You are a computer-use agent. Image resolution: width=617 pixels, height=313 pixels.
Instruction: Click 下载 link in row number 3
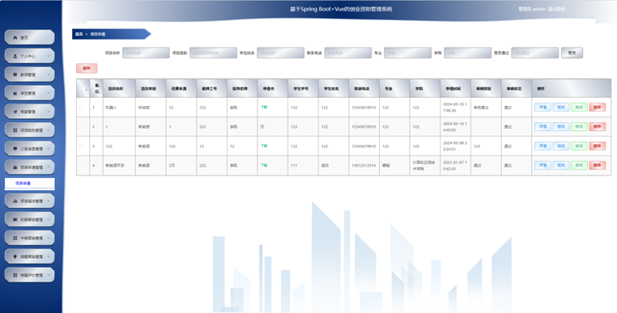coord(264,146)
